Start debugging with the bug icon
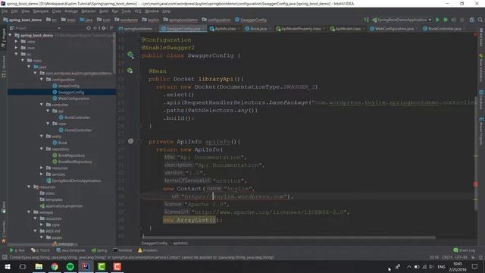 click(446, 20)
